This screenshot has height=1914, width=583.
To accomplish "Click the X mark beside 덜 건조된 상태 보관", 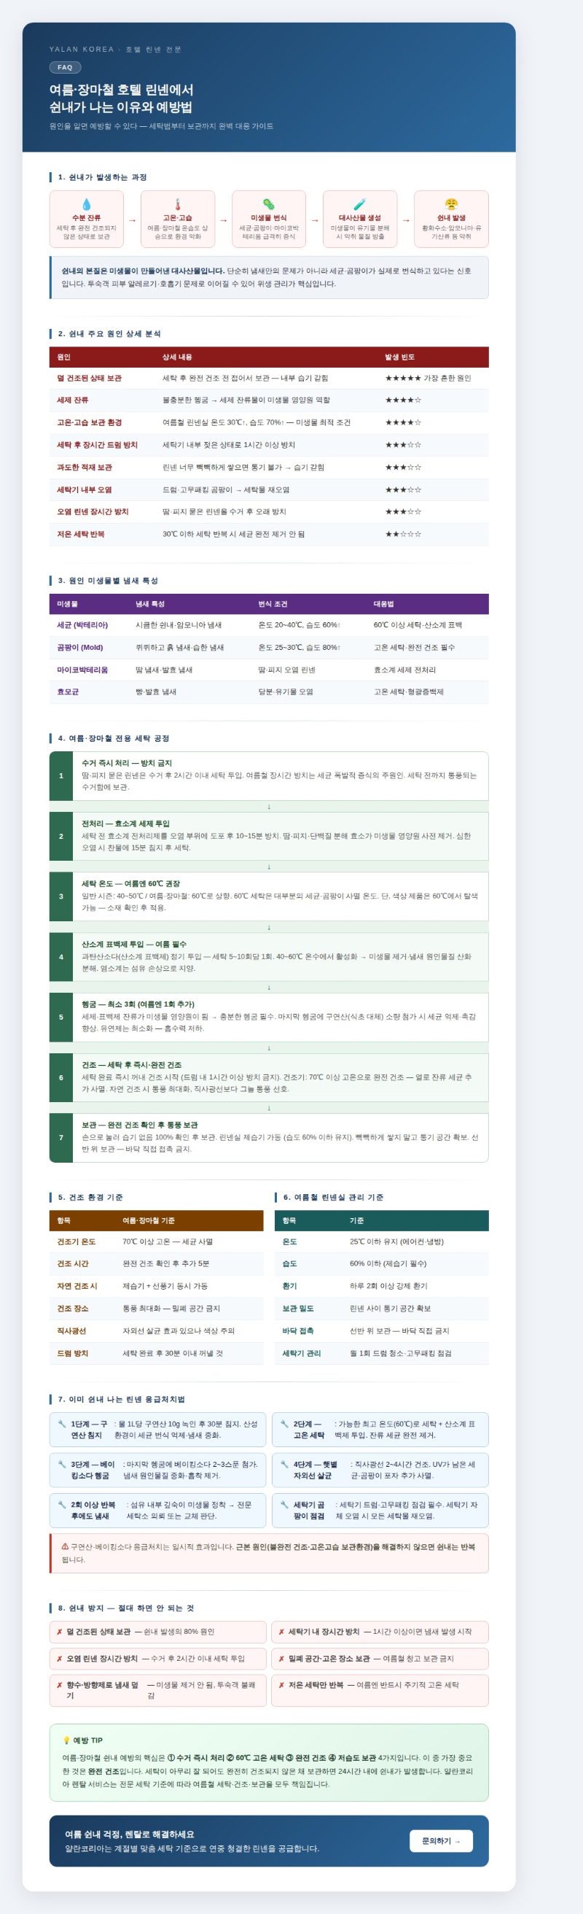I will 60,1632.
